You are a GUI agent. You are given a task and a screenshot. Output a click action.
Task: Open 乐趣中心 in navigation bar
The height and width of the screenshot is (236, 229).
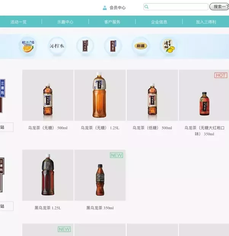pyautogui.click(x=65, y=22)
